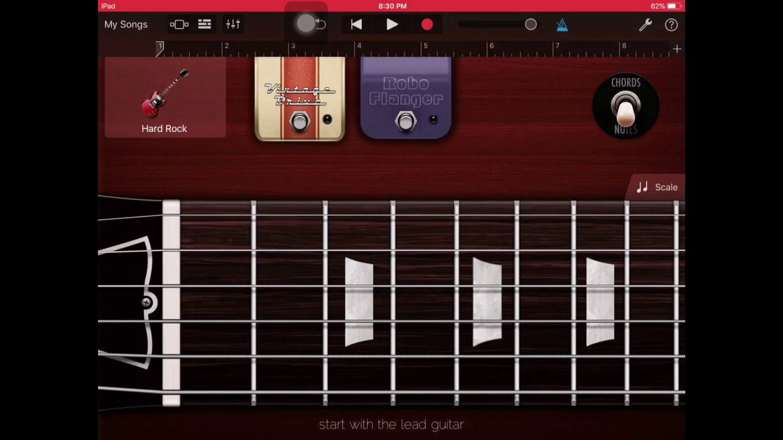783x440 pixels.
Task: Tap seventh fret inlay marker
Action: tap(600, 302)
